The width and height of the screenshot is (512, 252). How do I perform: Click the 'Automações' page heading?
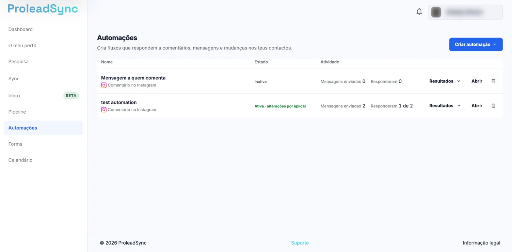click(117, 38)
